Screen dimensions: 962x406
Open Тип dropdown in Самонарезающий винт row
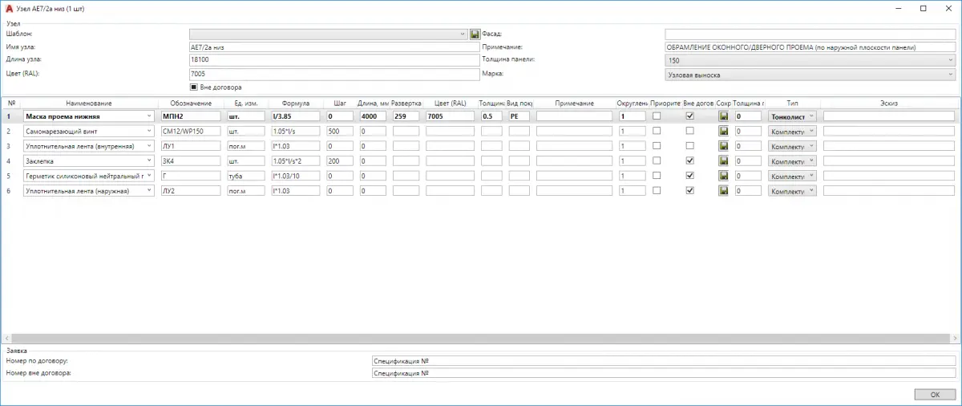click(792, 131)
